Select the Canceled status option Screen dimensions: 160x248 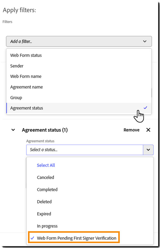45,177
